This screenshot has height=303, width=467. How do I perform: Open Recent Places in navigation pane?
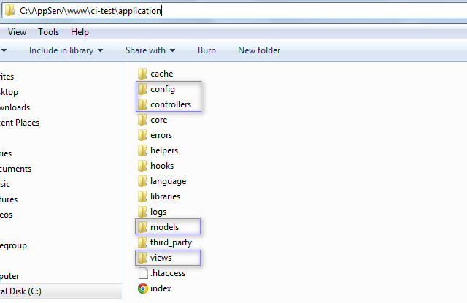(x=20, y=123)
